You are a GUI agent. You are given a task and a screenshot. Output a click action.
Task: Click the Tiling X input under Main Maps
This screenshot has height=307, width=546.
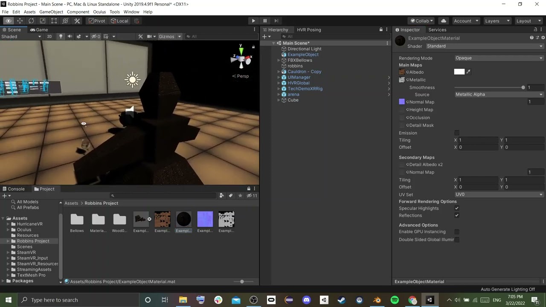coord(478,140)
